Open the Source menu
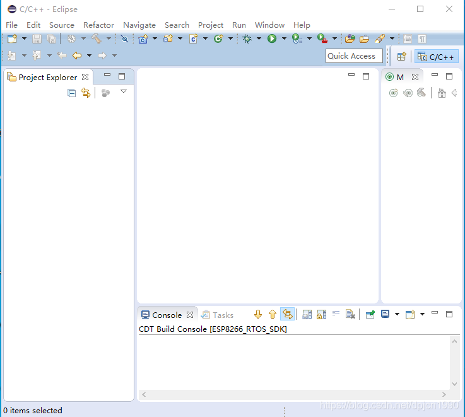The width and height of the screenshot is (465, 417). (x=62, y=25)
